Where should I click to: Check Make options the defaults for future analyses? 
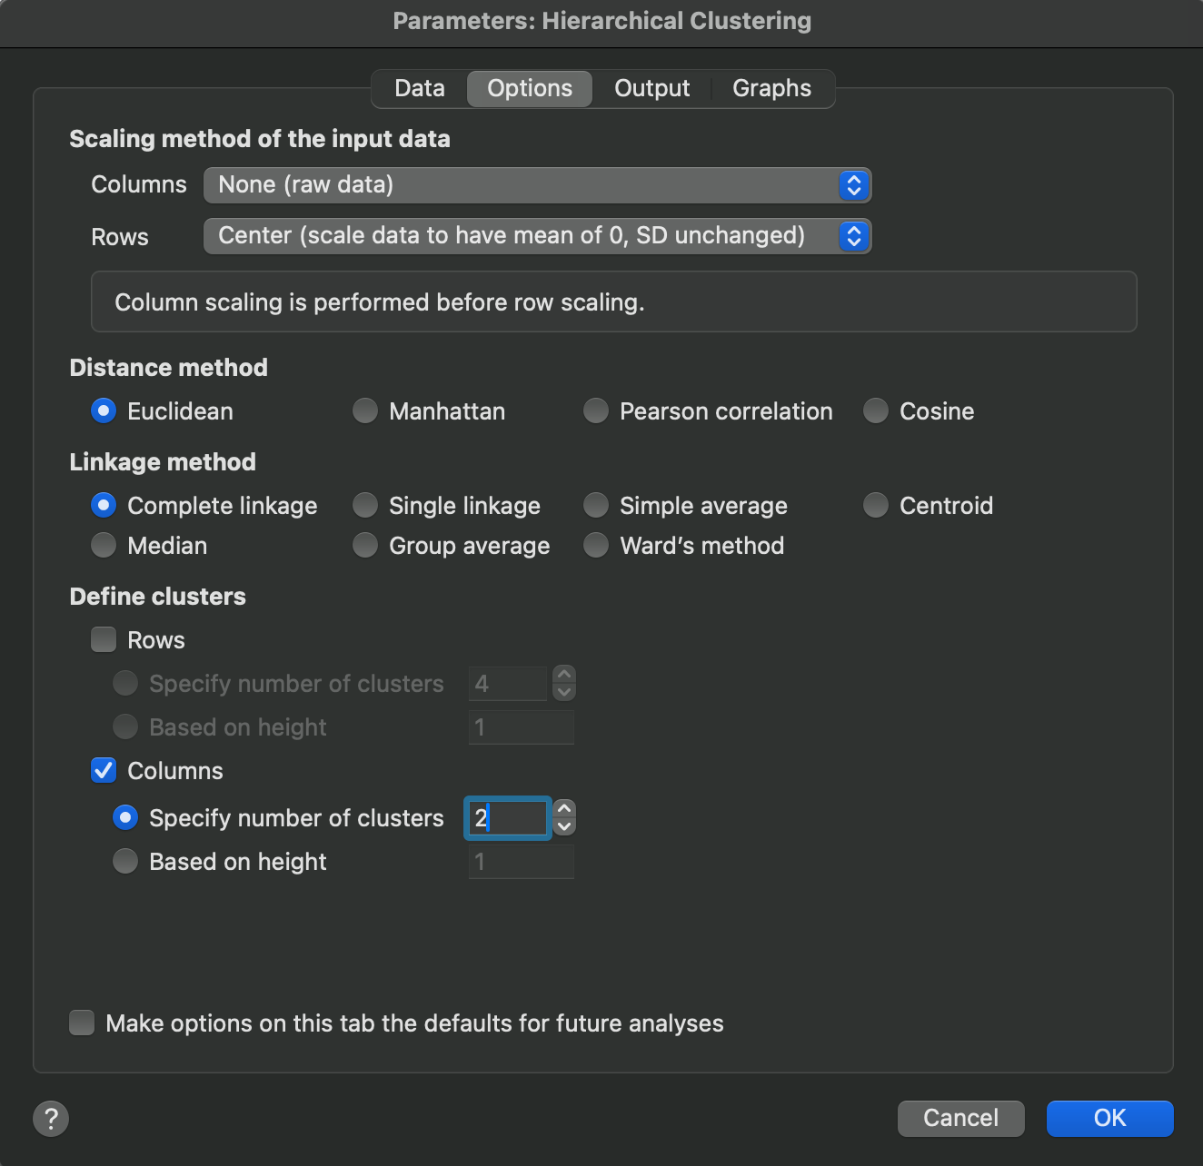point(83,1023)
